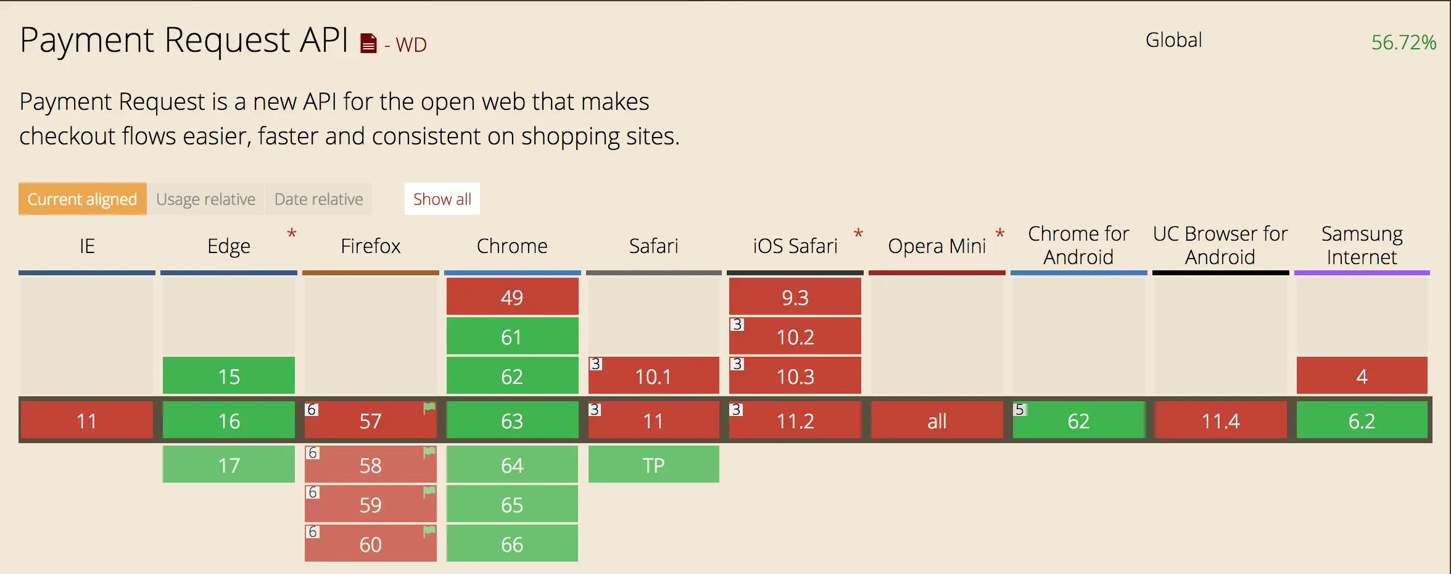This screenshot has height=574, width=1451.
Task: Select the Edge 16 support cell
Action: pos(229,420)
